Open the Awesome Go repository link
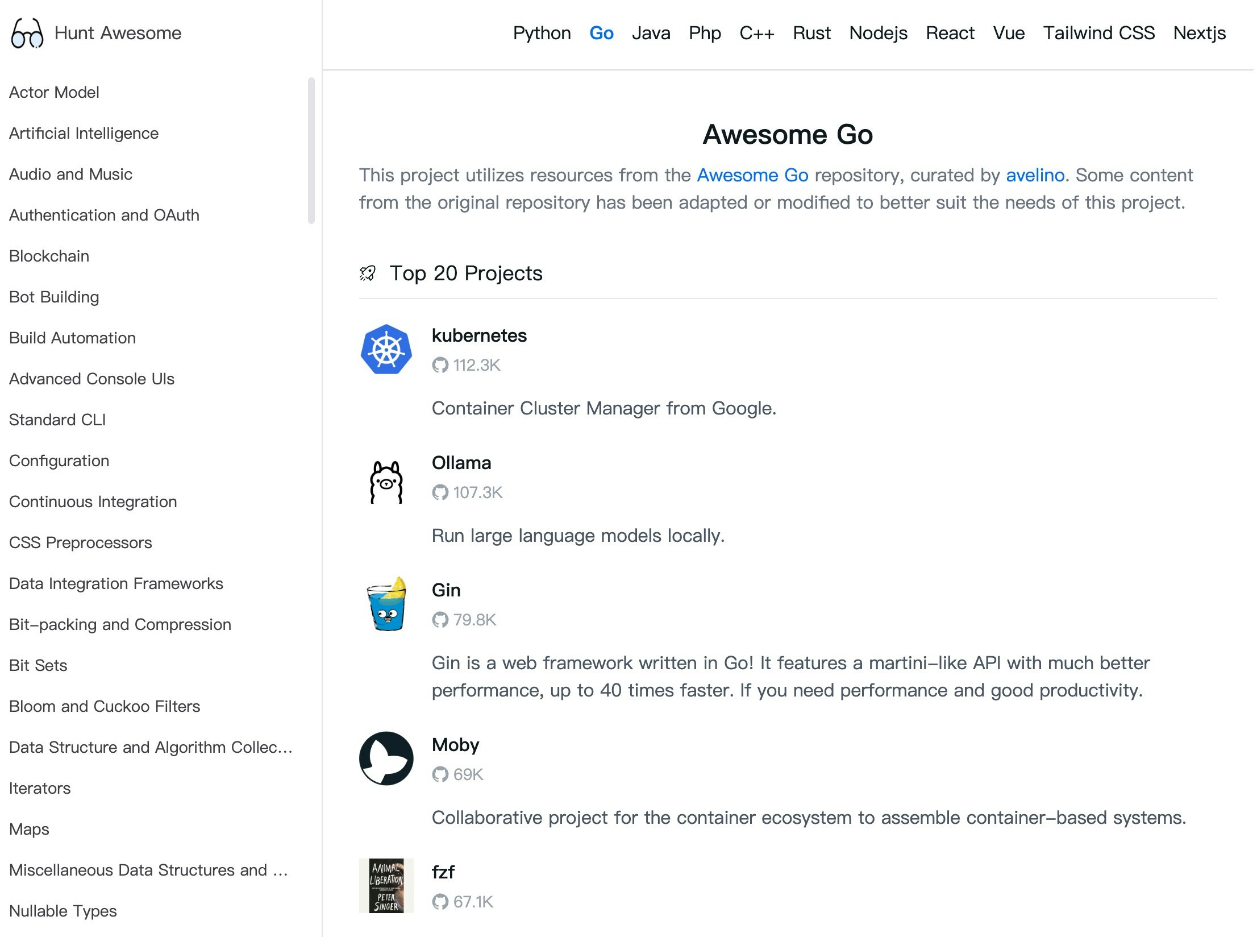 tap(752, 175)
